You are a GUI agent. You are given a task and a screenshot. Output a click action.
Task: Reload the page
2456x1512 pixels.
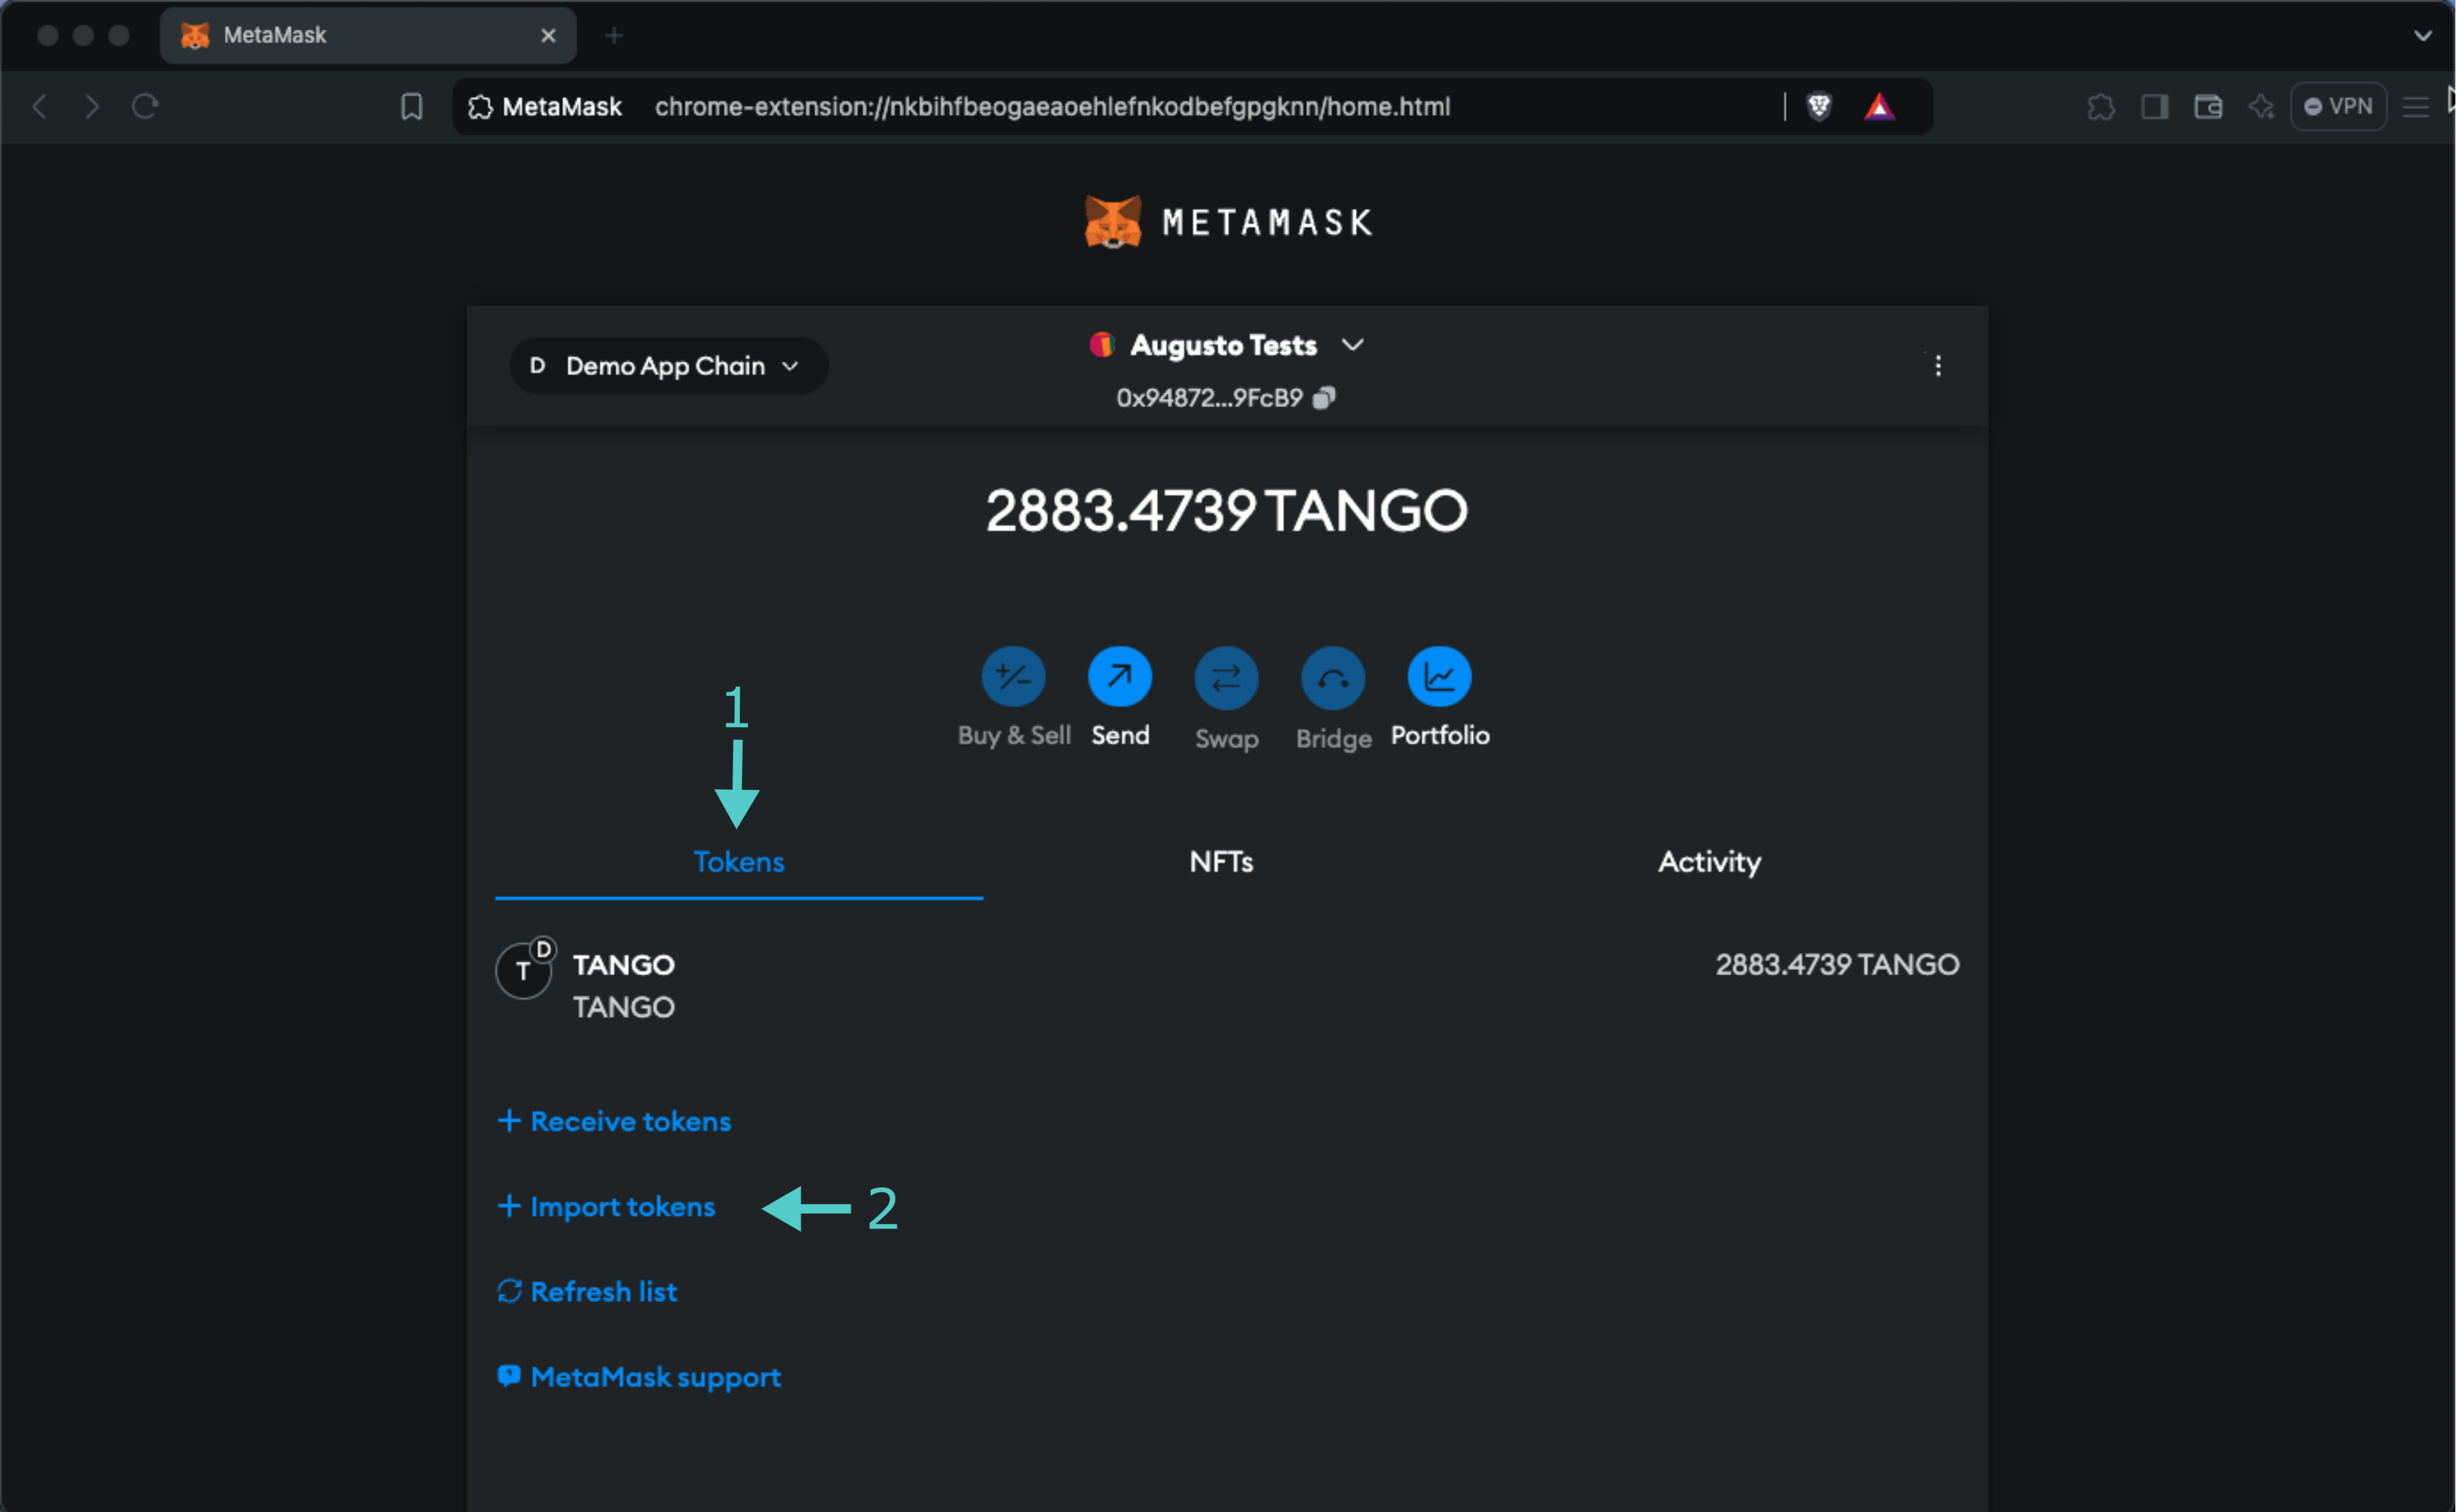coord(145,106)
